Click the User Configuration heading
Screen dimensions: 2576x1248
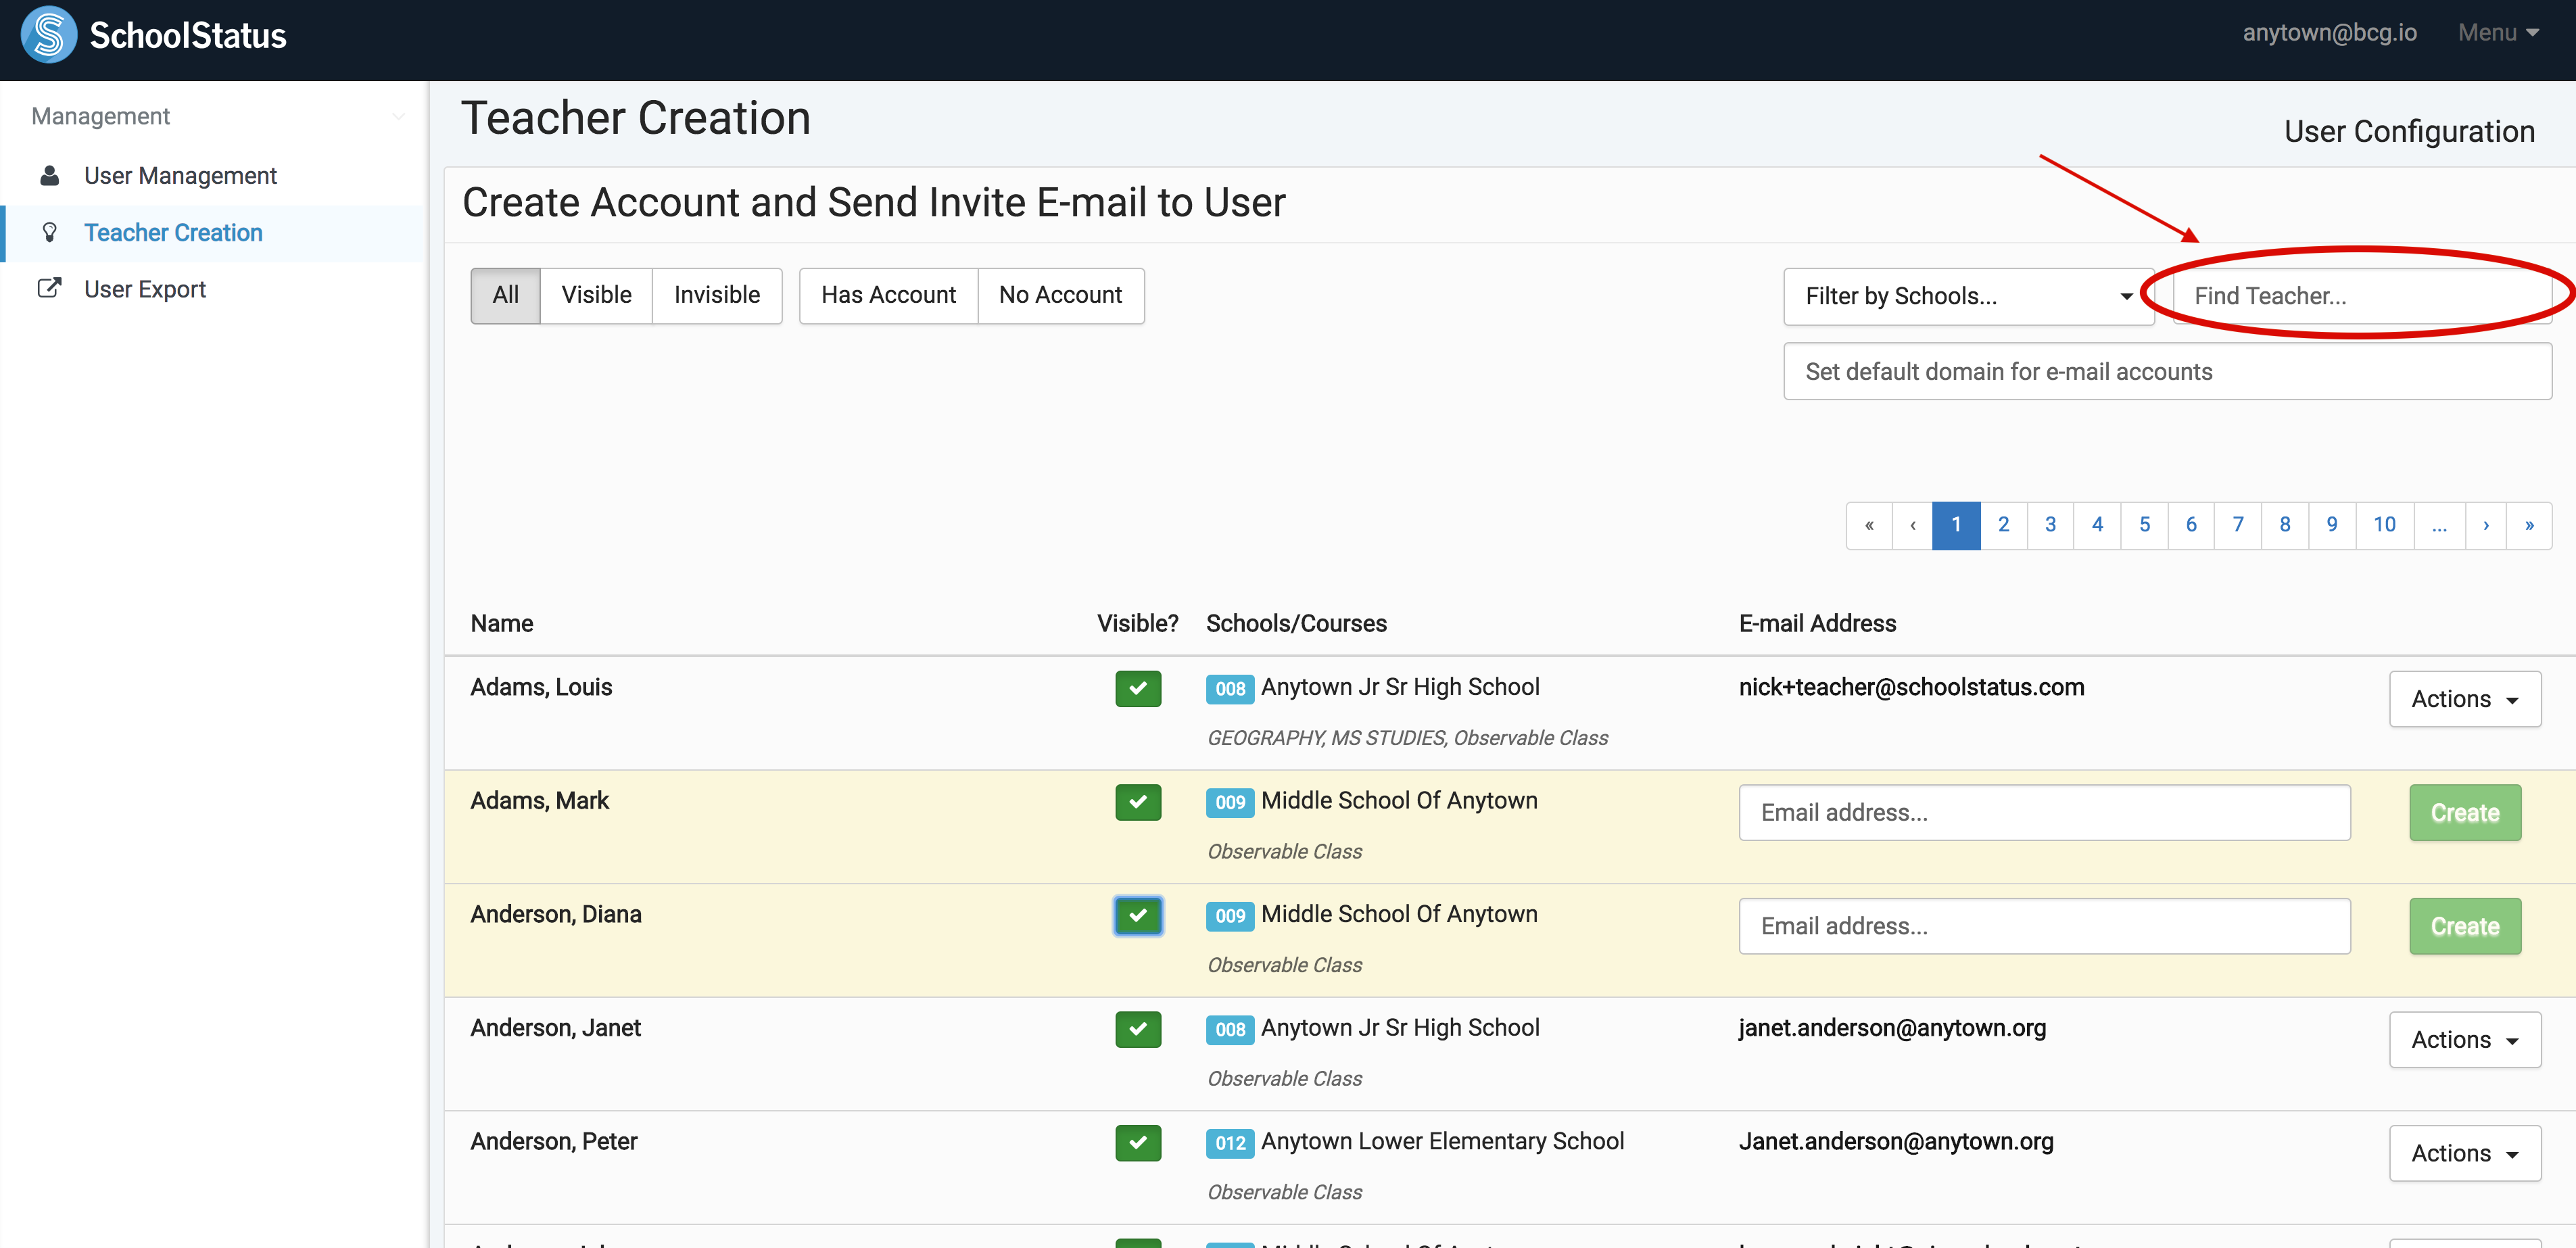(x=2409, y=132)
